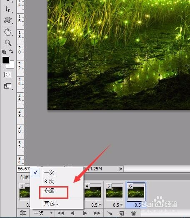Select the Hand tool

pos(8,32)
